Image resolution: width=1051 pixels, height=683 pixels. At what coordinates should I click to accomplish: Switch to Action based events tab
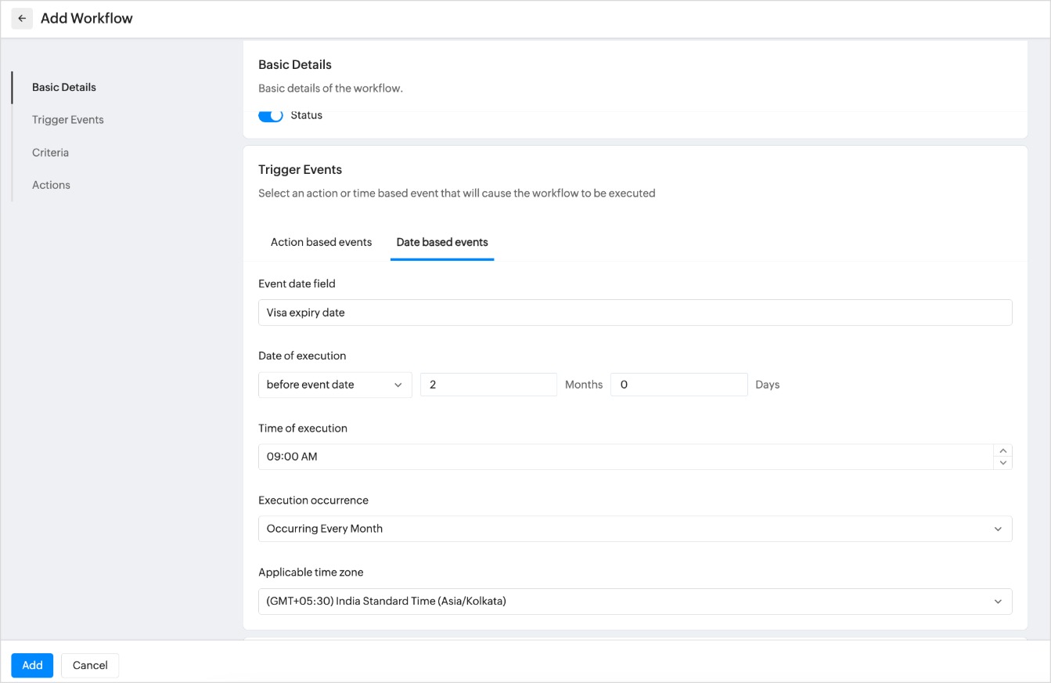(321, 242)
